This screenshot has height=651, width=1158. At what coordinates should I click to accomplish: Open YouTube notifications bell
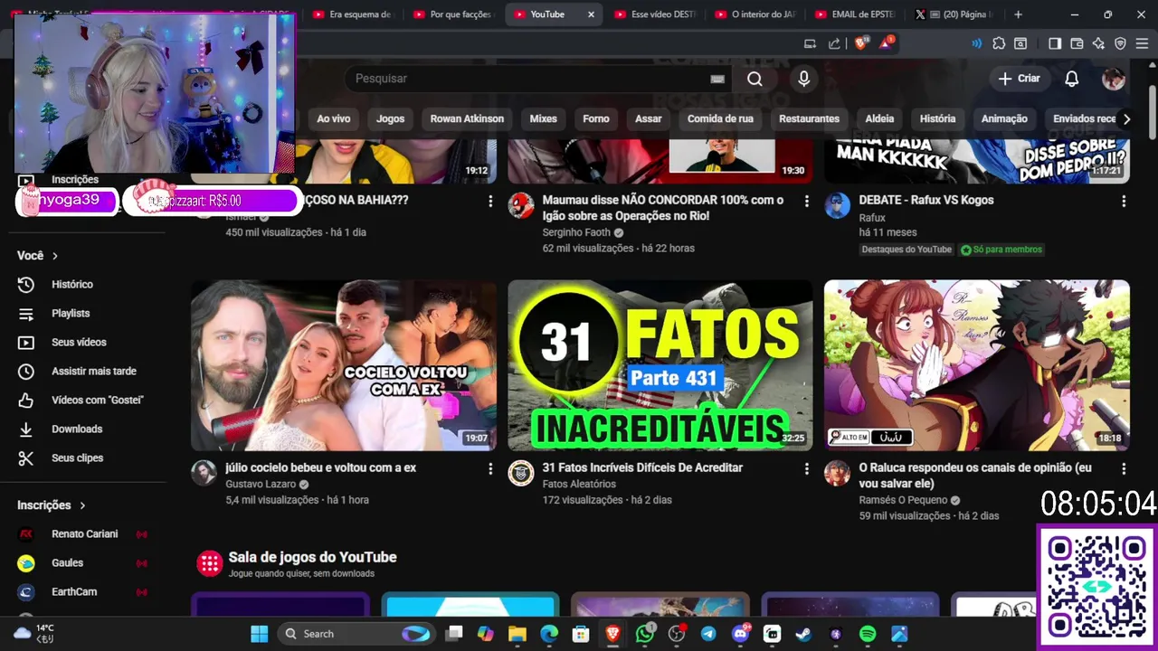pyautogui.click(x=1071, y=79)
